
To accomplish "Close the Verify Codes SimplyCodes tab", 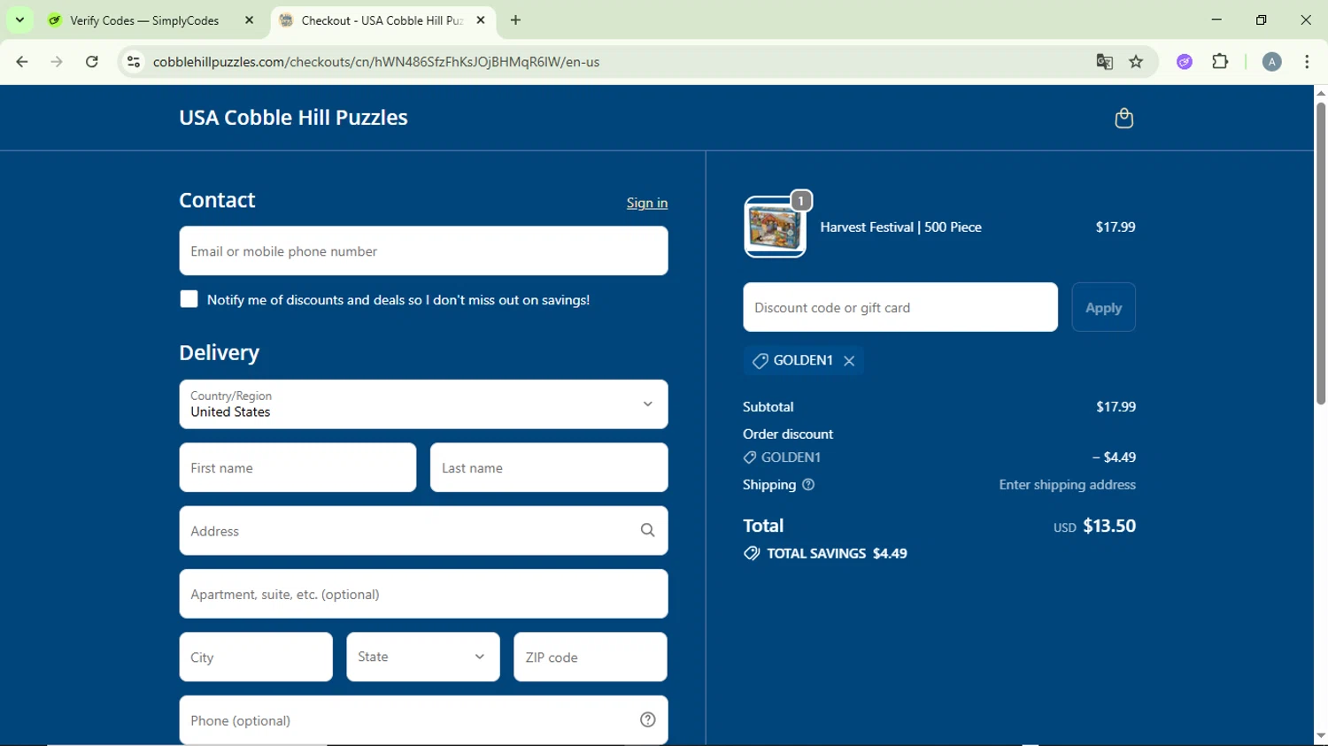I will (250, 20).
